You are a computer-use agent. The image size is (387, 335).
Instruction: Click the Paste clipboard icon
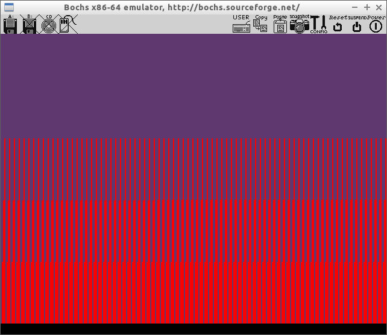click(x=280, y=24)
